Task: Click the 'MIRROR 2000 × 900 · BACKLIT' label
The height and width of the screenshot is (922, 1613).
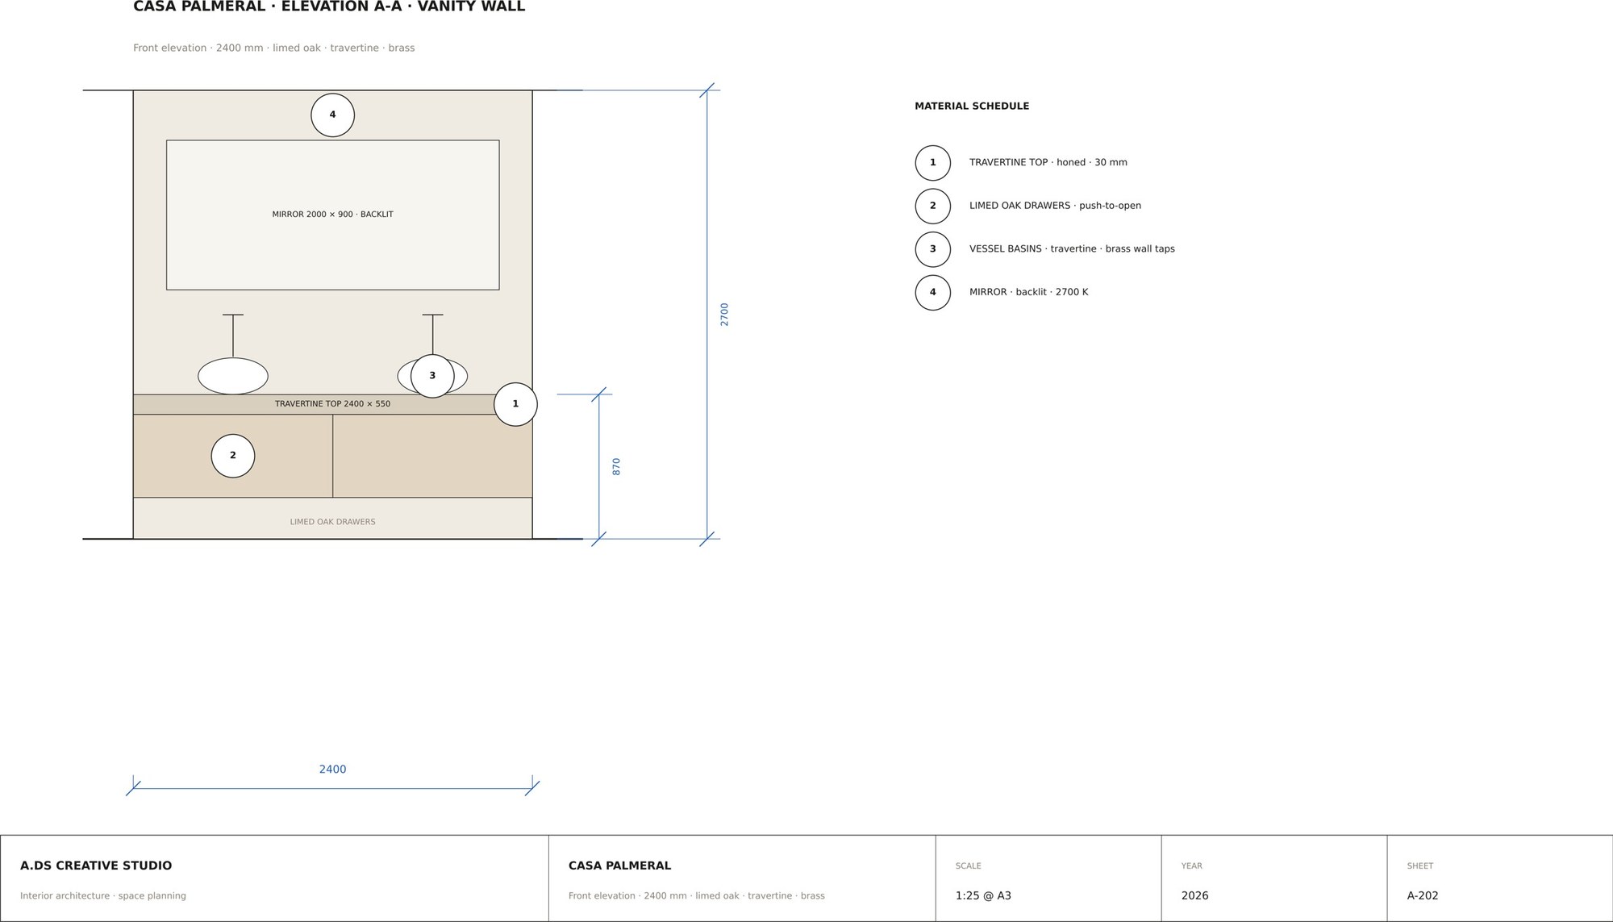Action: click(332, 215)
